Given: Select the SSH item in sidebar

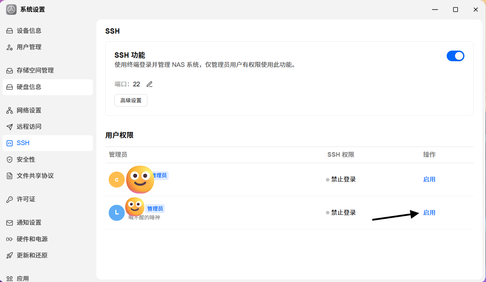Looking at the screenshot, I should click(x=47, y=143).
